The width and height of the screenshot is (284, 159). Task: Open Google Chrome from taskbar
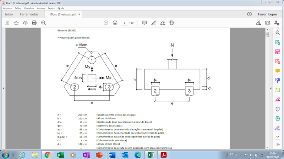[x=48, y=155]
